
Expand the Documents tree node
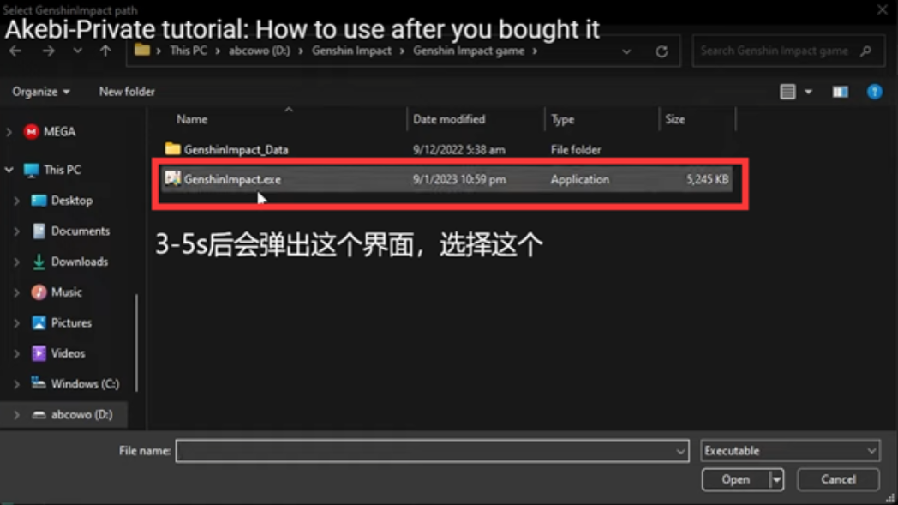click(16, 231)
